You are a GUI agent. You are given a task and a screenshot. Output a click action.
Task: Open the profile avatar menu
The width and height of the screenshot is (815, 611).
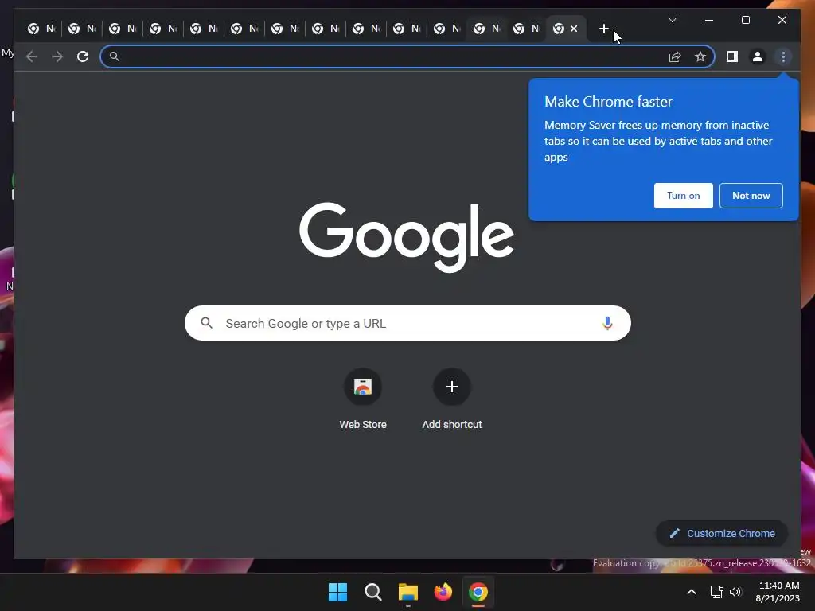click(758, 56)
